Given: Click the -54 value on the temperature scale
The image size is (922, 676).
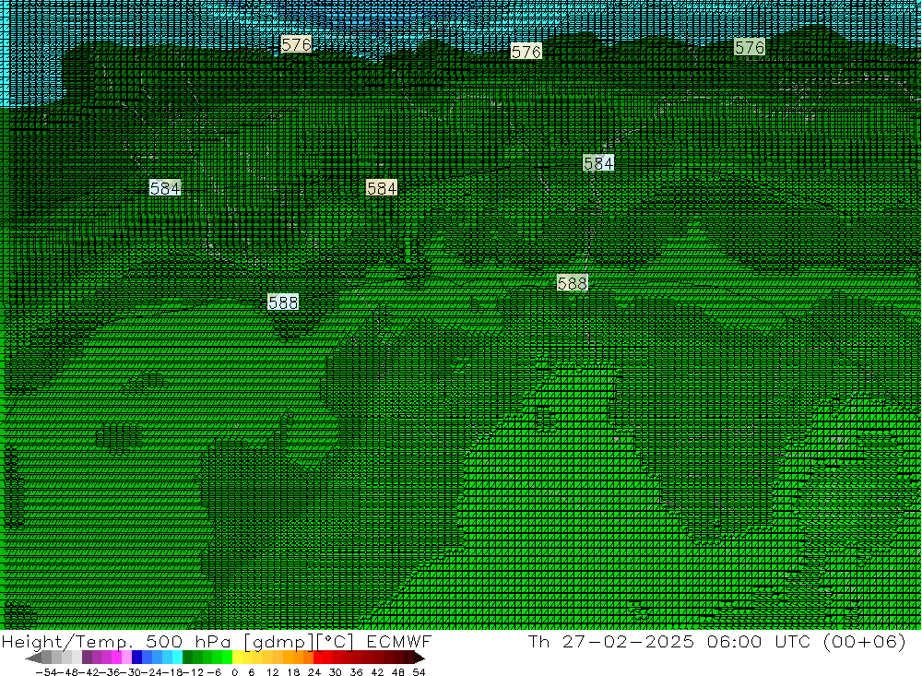Looking at the screenshot, I should click(46, 672).
